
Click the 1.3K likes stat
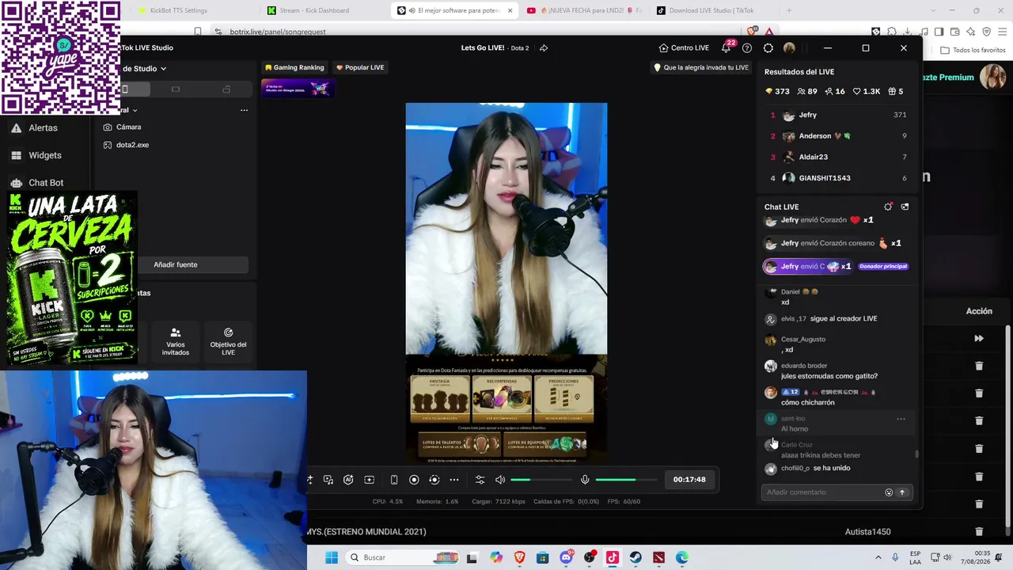click(x=867, y=91)
